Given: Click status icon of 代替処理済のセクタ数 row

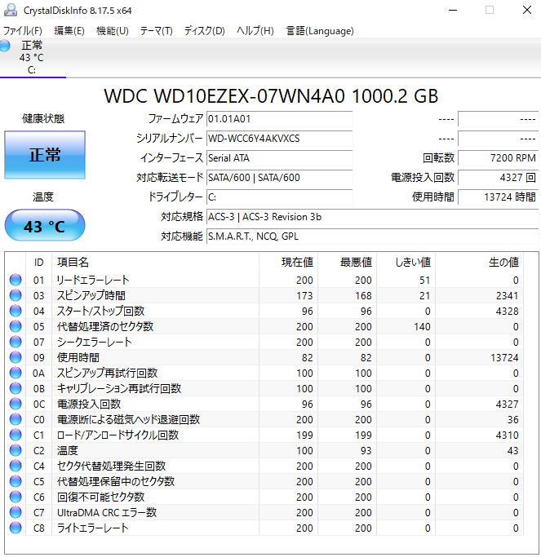Looking at the screenshot, I should click(x=16, y=326).
